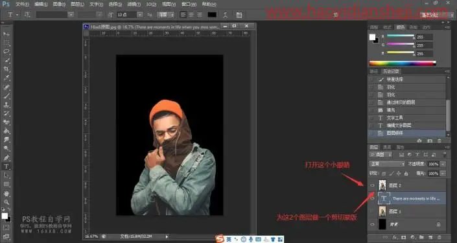Toggle lock all padlock option

[406, 174]
